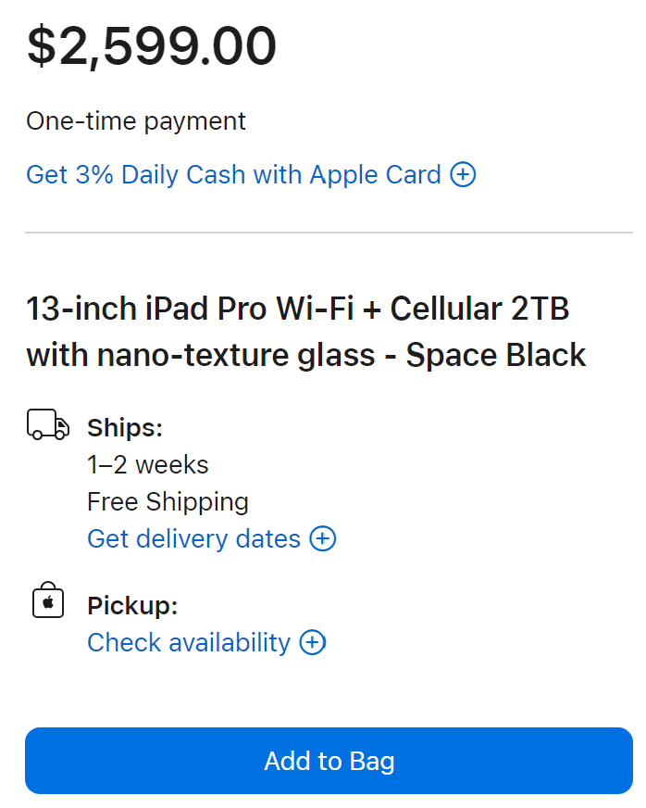Open the Get delivery dates link
The image size is (646, 808).
(193, 538)
